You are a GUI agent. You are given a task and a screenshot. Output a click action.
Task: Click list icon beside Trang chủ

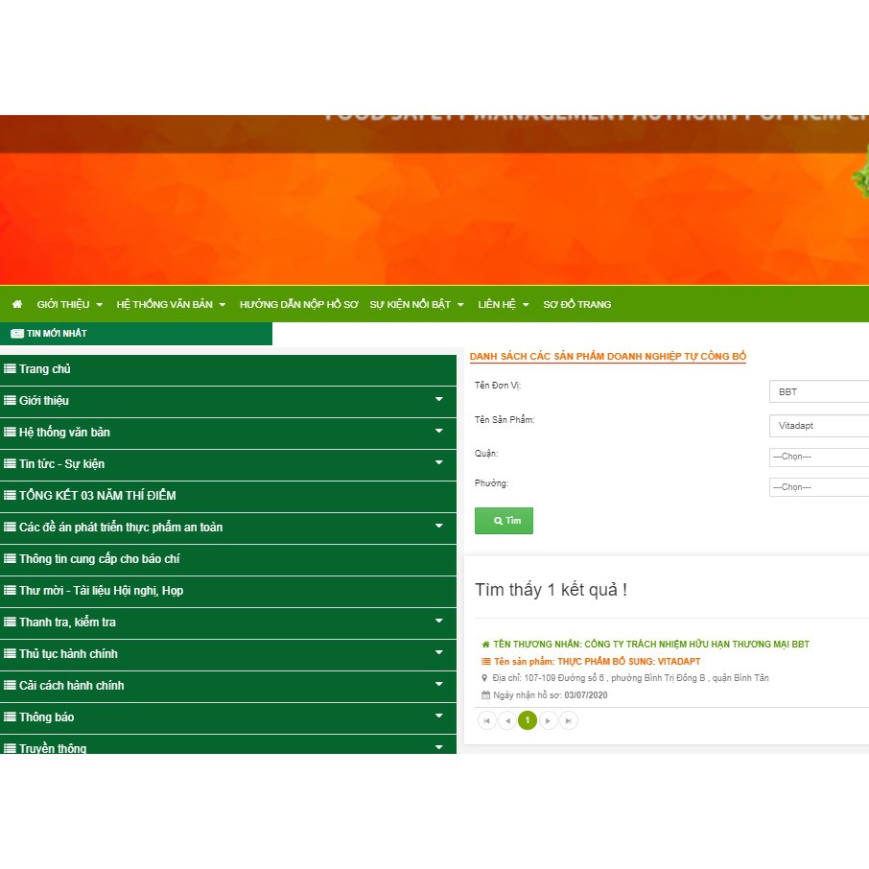pos(10,369)
